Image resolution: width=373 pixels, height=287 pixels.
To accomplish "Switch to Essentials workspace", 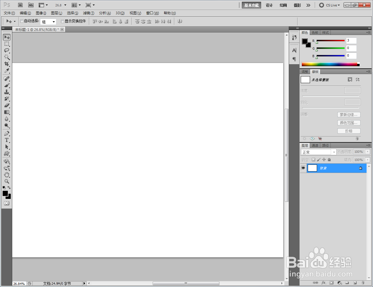I will 251,5.
